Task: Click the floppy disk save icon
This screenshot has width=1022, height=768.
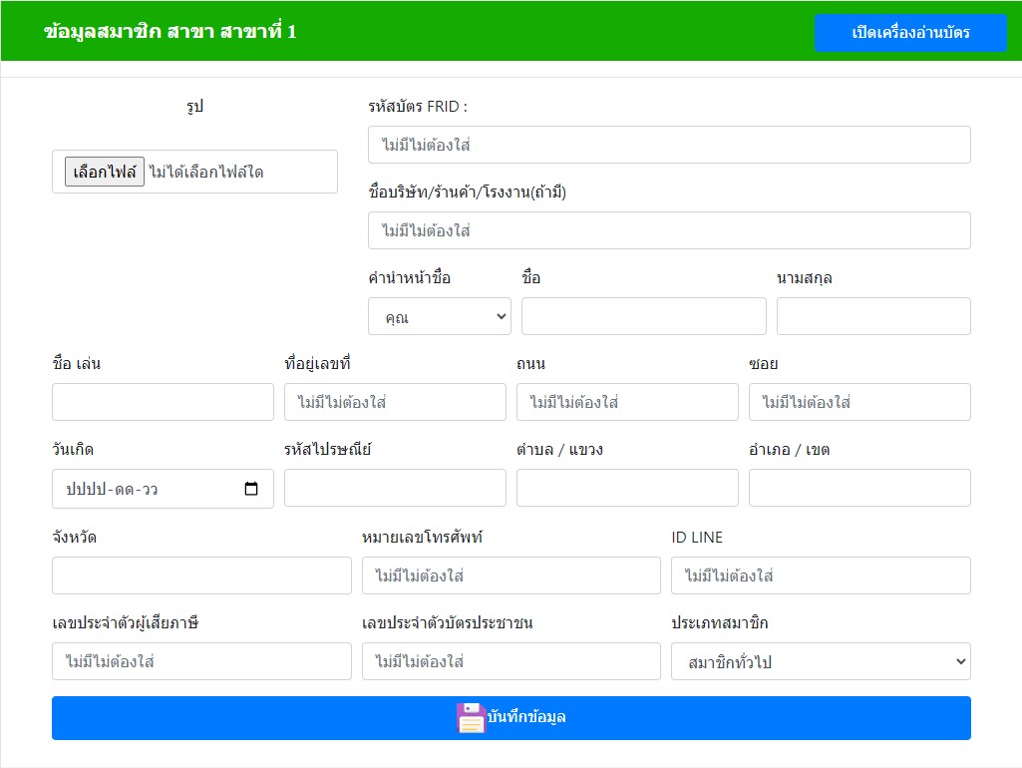Action: point(471,718)
